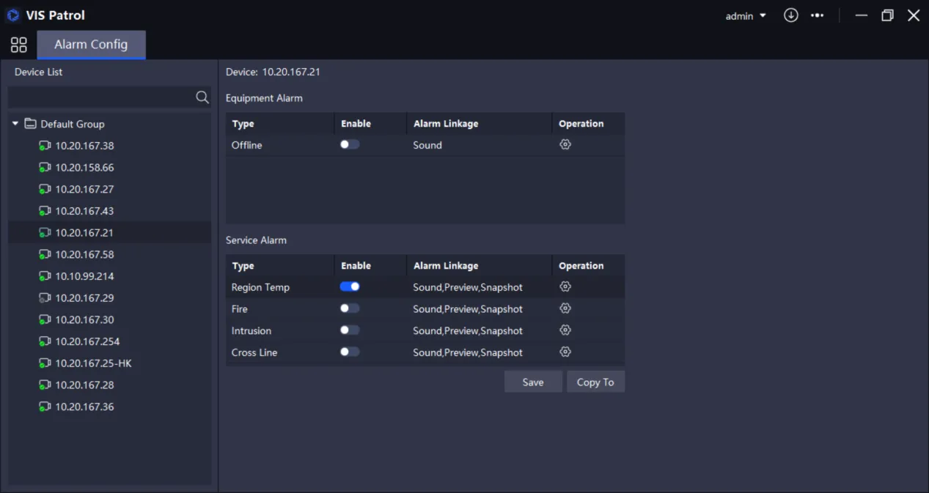Click the download icon in title bar

(x=790, y=15)
